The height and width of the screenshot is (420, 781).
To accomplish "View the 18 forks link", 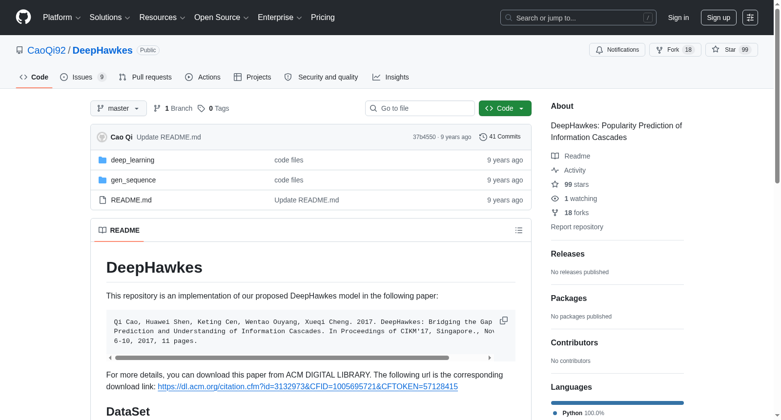I will 570,213.
